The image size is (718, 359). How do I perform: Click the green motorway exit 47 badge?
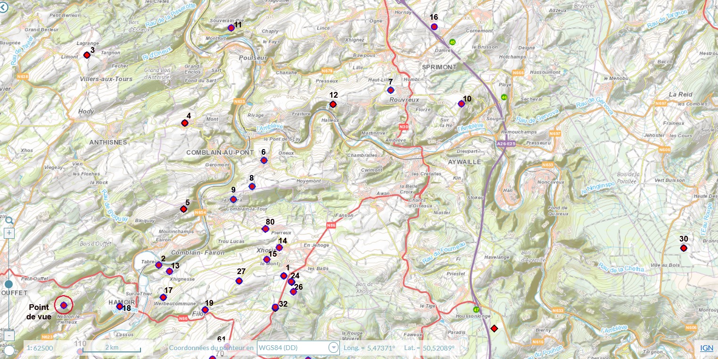point(476,309)
